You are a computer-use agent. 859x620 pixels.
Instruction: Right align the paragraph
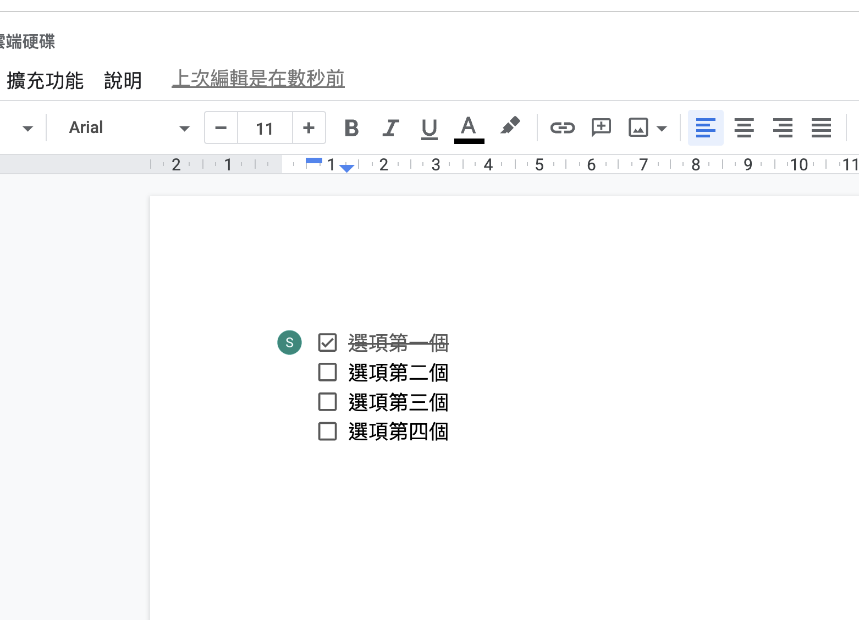[783, 128]
